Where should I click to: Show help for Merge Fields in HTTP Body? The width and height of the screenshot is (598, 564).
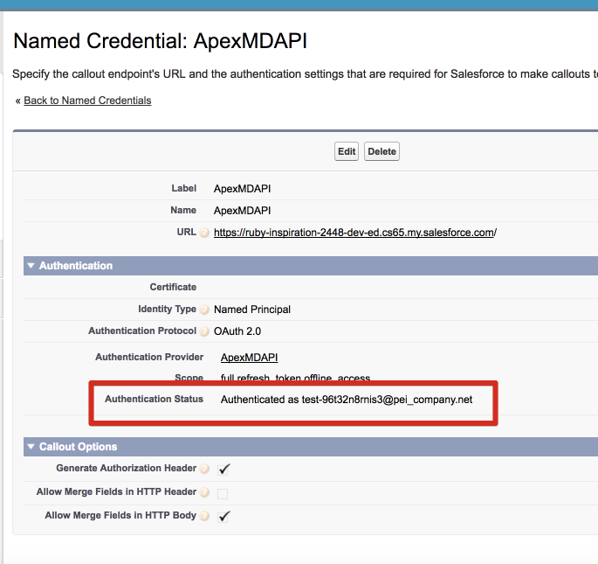pyautogui.click(x=204, y=516)
